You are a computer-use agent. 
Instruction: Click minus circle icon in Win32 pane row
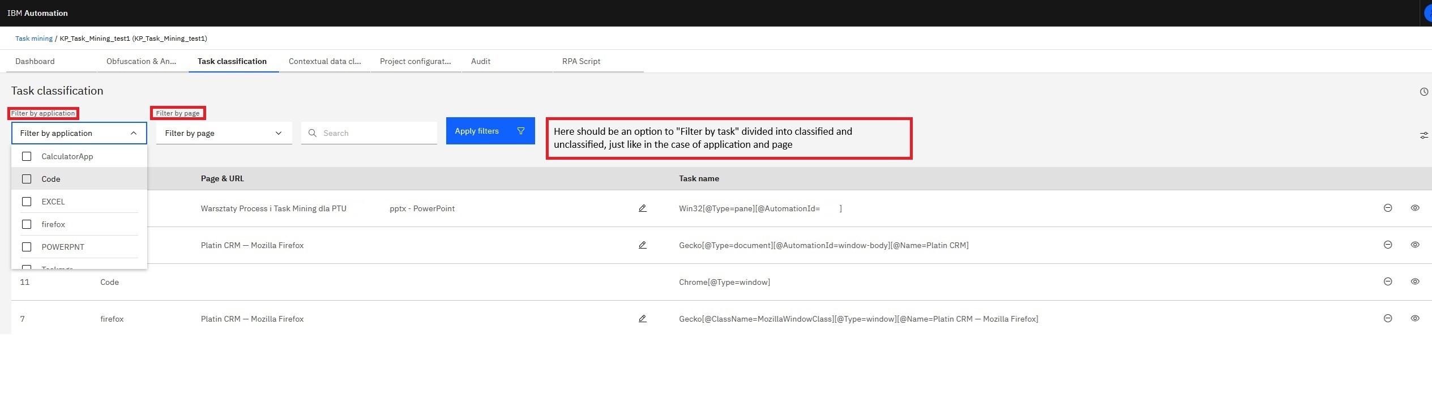pos(1387,208)
